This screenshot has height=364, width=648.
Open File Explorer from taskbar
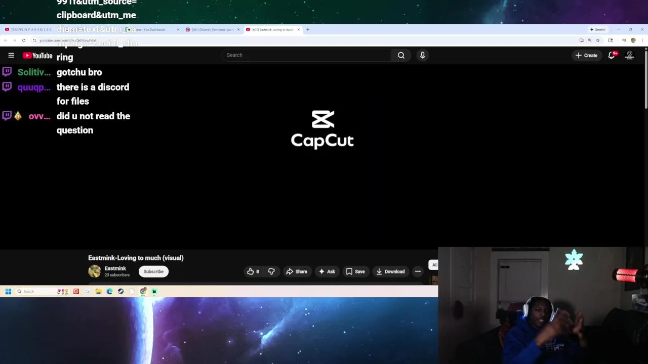tap(98, 291)
